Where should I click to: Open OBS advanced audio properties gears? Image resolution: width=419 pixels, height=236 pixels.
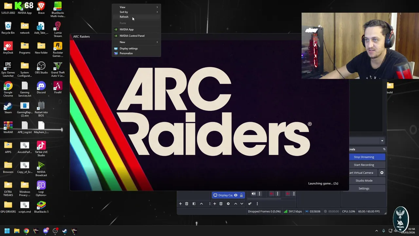click(250, 204)
